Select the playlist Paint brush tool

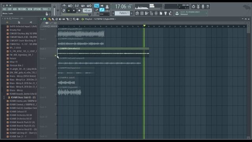pyautogui.click(x=53, y=19)
